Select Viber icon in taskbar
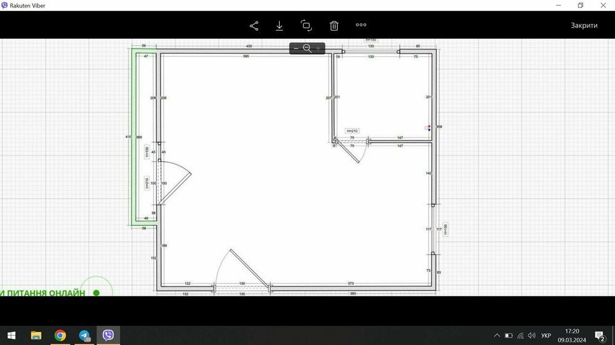Viewport: 615px width, 345px height. click(x=108, y=335)
